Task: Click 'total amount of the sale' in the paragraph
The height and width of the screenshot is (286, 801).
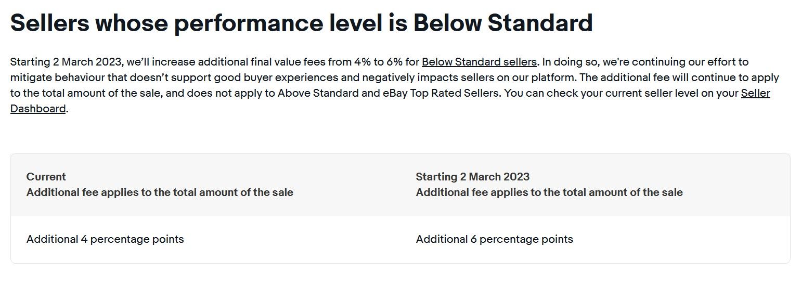Action: [x=84, y=94]
